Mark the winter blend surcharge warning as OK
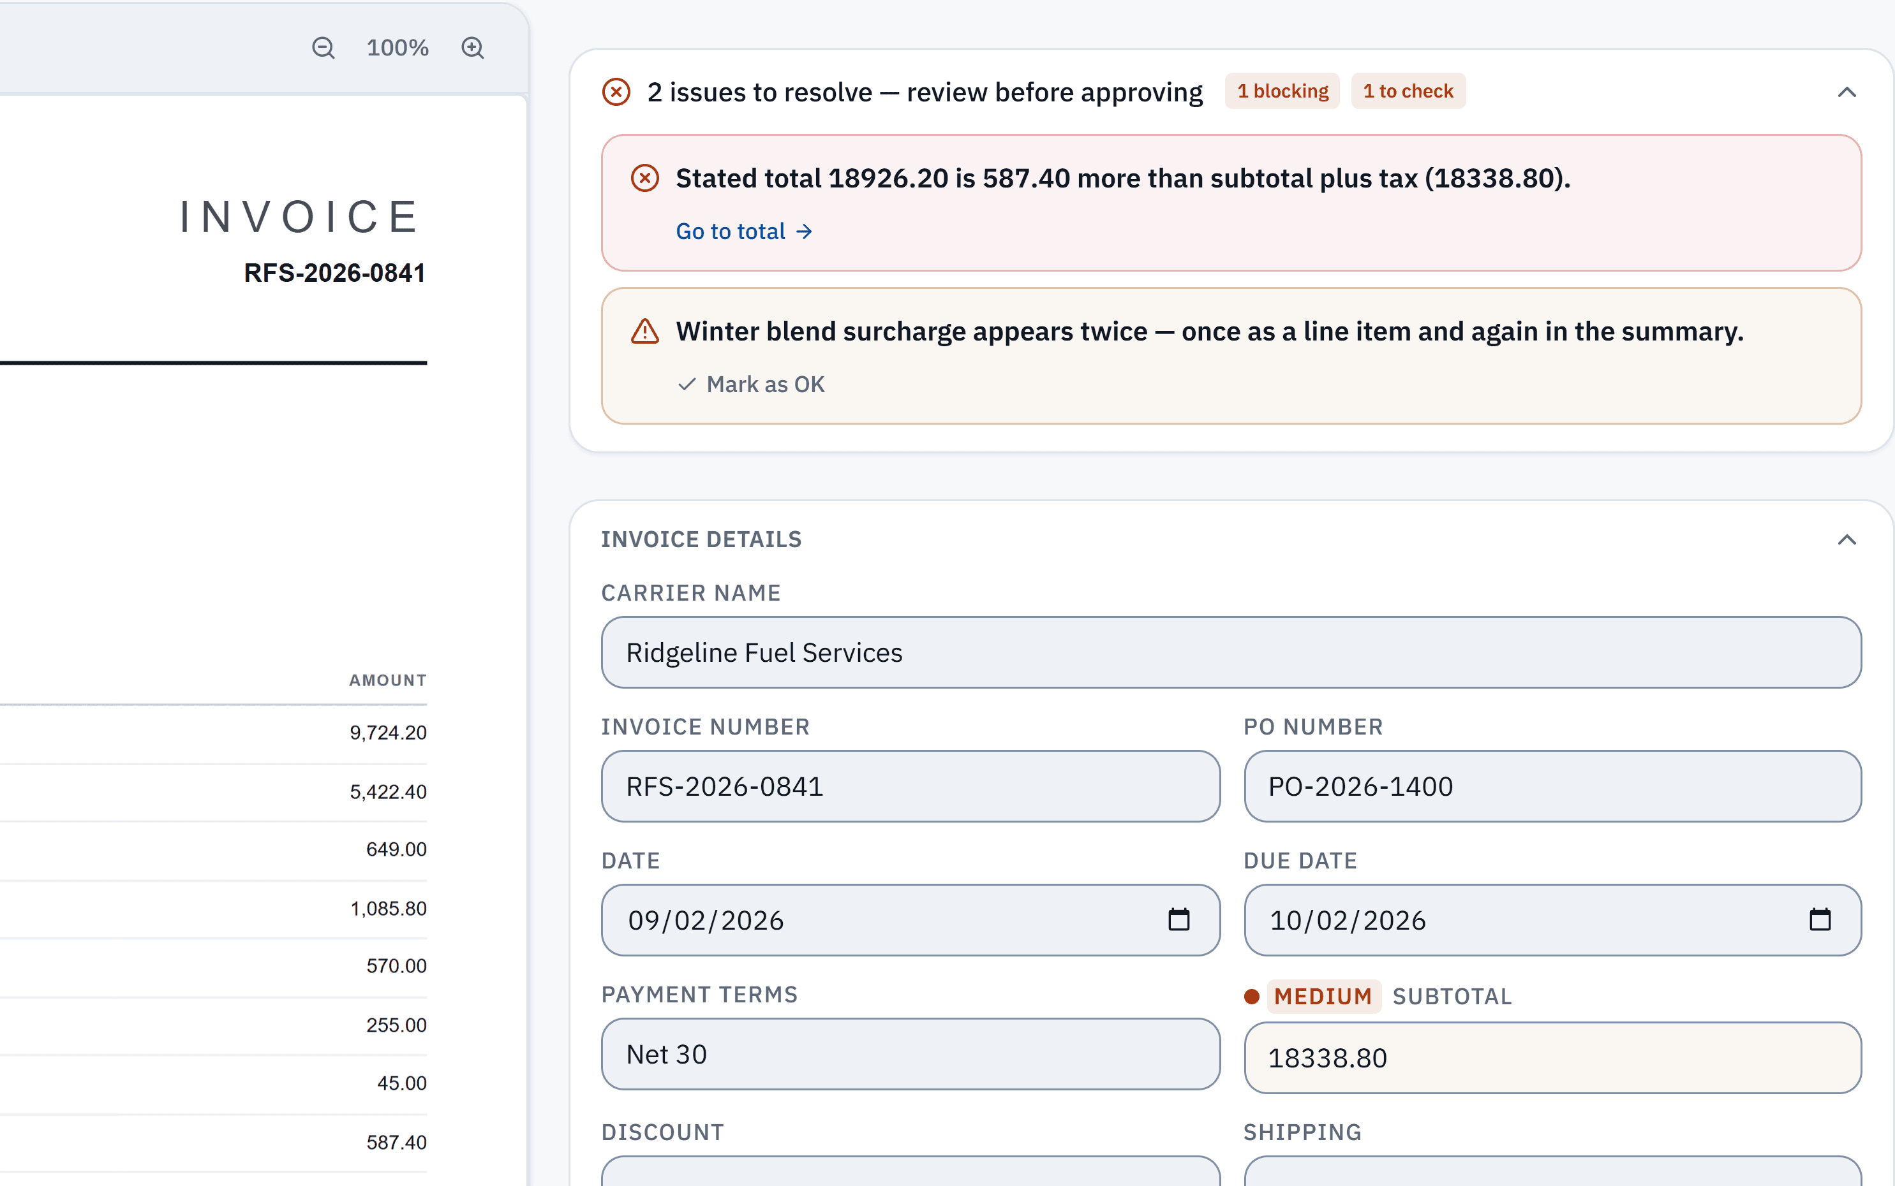 [x=751, y=384]
